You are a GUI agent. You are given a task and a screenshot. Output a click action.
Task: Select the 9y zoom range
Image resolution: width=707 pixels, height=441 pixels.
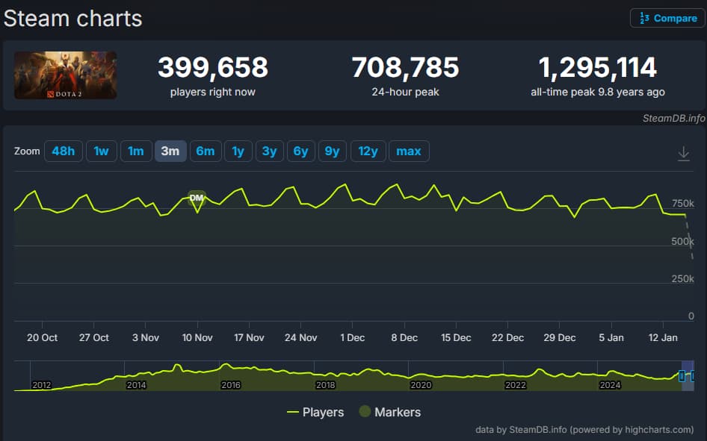click(x=332, y=151)
